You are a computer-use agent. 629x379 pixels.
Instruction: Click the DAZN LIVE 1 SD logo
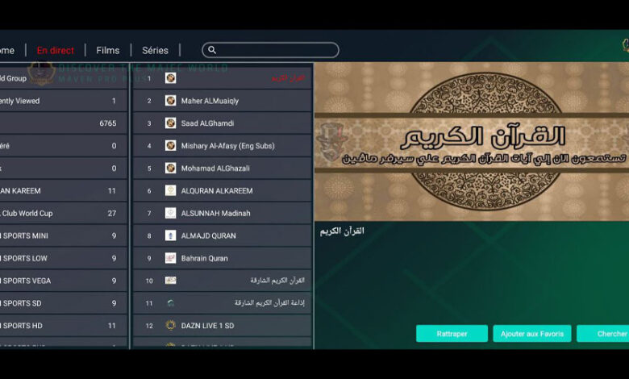click(170, 326)
